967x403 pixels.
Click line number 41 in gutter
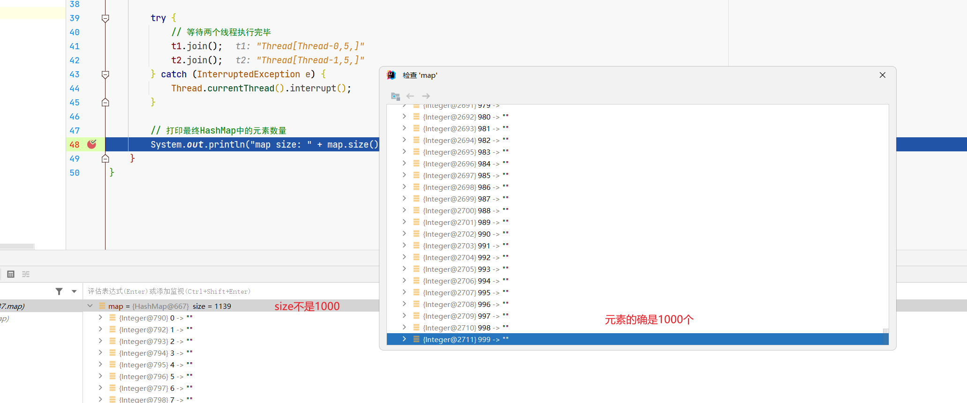coord(75,46)
